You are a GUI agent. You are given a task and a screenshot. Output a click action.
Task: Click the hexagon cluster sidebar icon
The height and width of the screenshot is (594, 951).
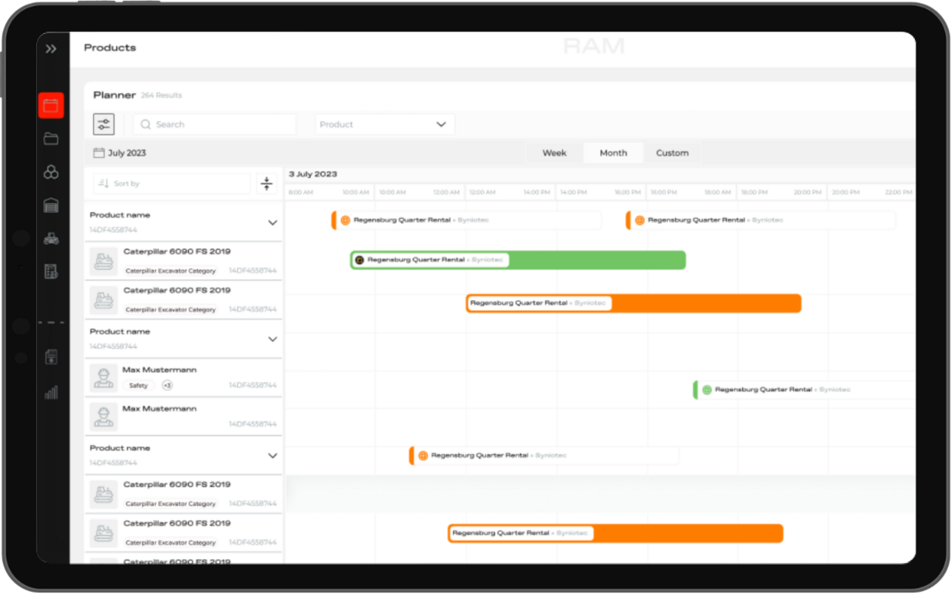pos(51,172)
